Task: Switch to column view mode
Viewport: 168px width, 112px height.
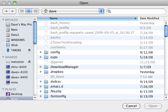Action: tap(36, 11)
